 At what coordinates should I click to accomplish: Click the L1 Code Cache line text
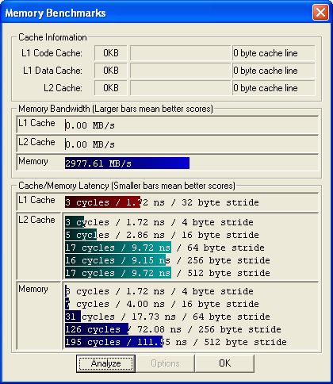tap(266, 53)
